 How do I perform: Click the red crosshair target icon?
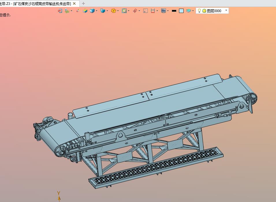135,11
